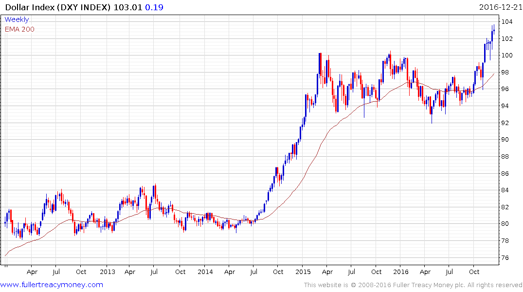523x292 pixels.
Task: Click the 84 price axis label
Action: (x=505, y=190)
